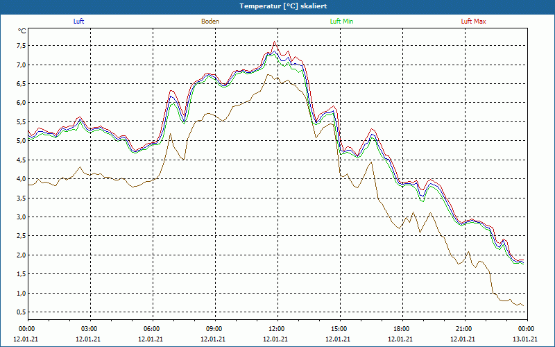
Task: Click the 6,0 y-axis value
Action: coord(22,103)
